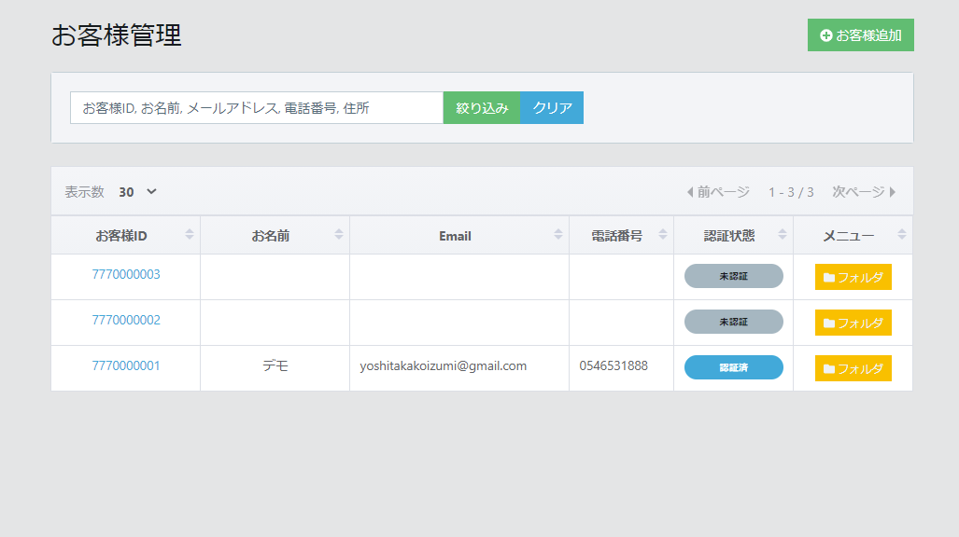959x537 pixels.
Task: Click the blue 認証済 status badge
Action: 733,368
